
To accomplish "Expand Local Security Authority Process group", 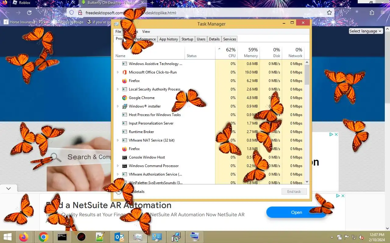I will [118, 89].
